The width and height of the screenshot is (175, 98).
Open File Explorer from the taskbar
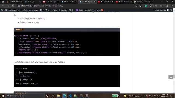point(59,96)
